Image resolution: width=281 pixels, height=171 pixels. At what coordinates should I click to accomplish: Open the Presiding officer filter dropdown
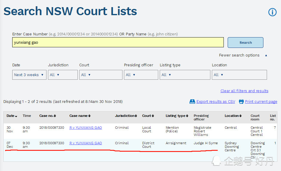click(x=141, y=75)
